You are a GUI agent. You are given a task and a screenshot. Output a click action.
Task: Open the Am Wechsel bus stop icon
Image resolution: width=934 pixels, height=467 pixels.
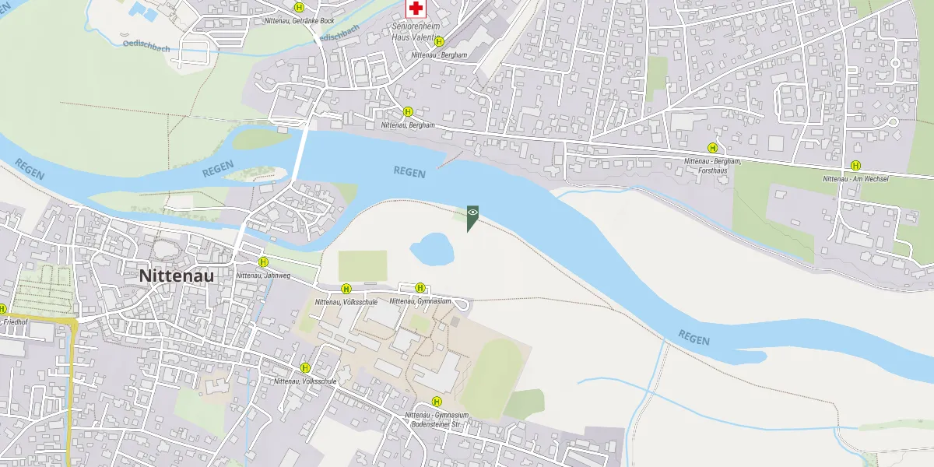tap(855, 165)
